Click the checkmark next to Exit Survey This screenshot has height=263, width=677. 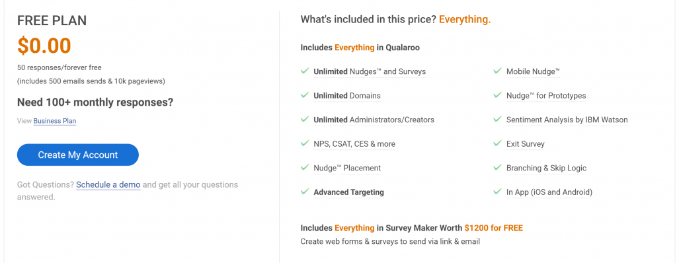(497, 143)
